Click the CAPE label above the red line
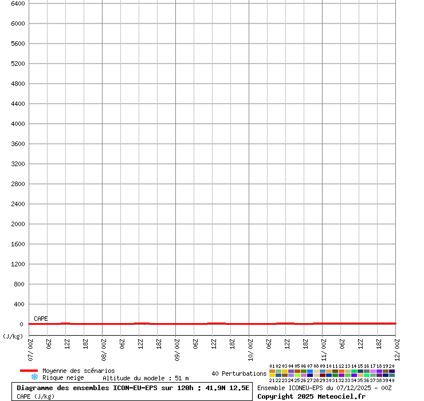This screenshot has height=401, width=424. [41, 319]
